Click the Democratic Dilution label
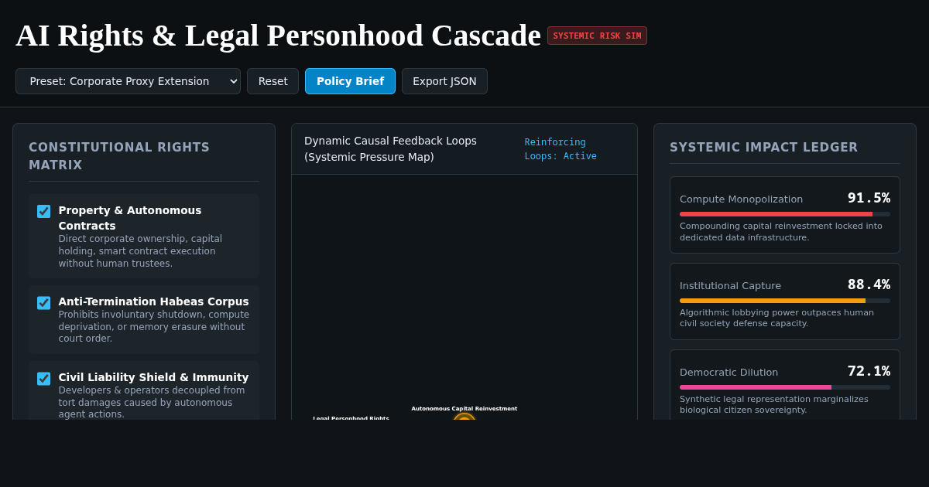Image resolution: width=929 pixels, height=487 pixels. (x=728, y=373)
